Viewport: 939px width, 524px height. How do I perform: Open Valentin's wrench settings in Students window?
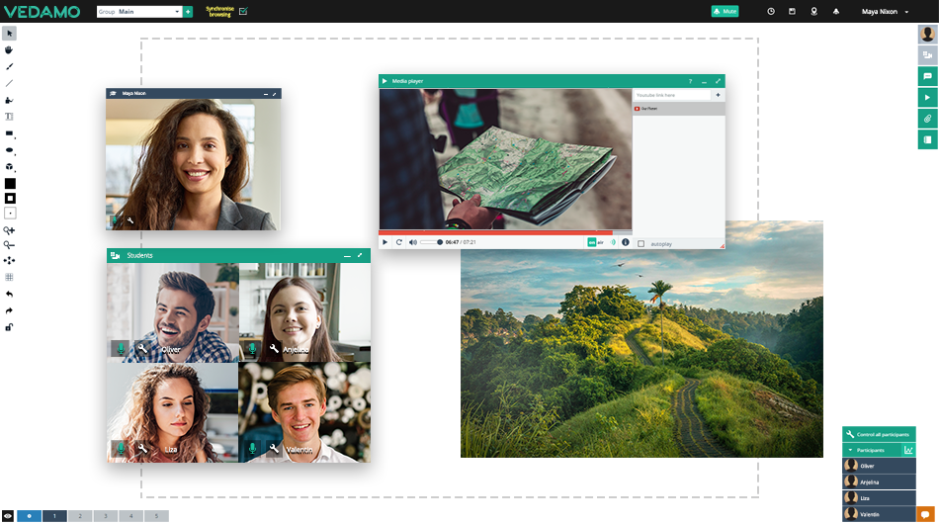(274, 447)
